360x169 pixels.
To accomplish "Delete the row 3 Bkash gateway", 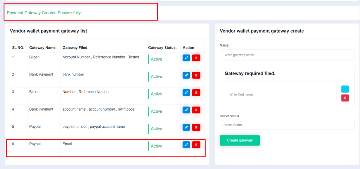I will (x=196, y=92).
